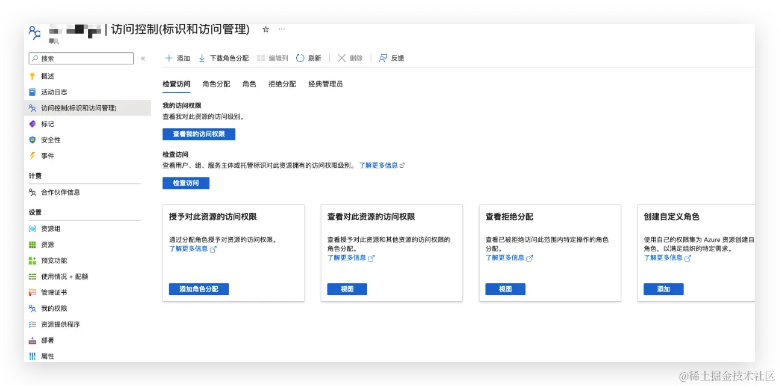Viewport: 779px width, 386px height.
Task: Open 了解更多信息 in 查看对此资源的访问权限 card
Action: click(x=351, y=257)
